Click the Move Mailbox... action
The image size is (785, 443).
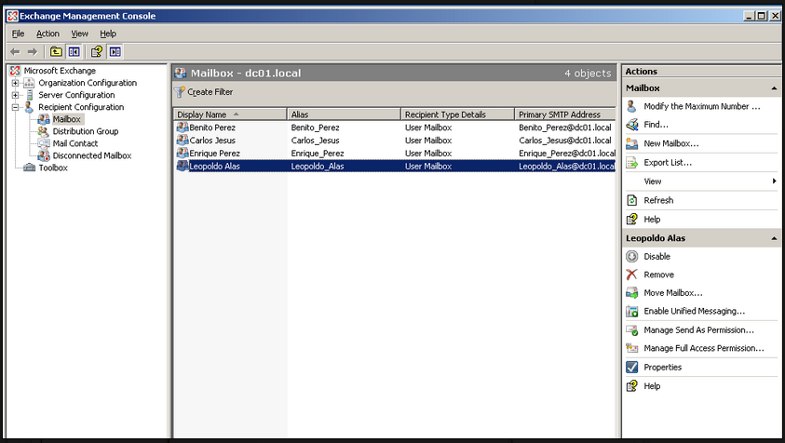point(673,293)
